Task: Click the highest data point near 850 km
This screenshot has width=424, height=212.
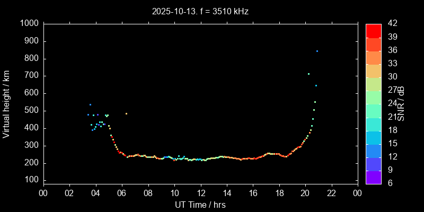Action: click(317, 51)
